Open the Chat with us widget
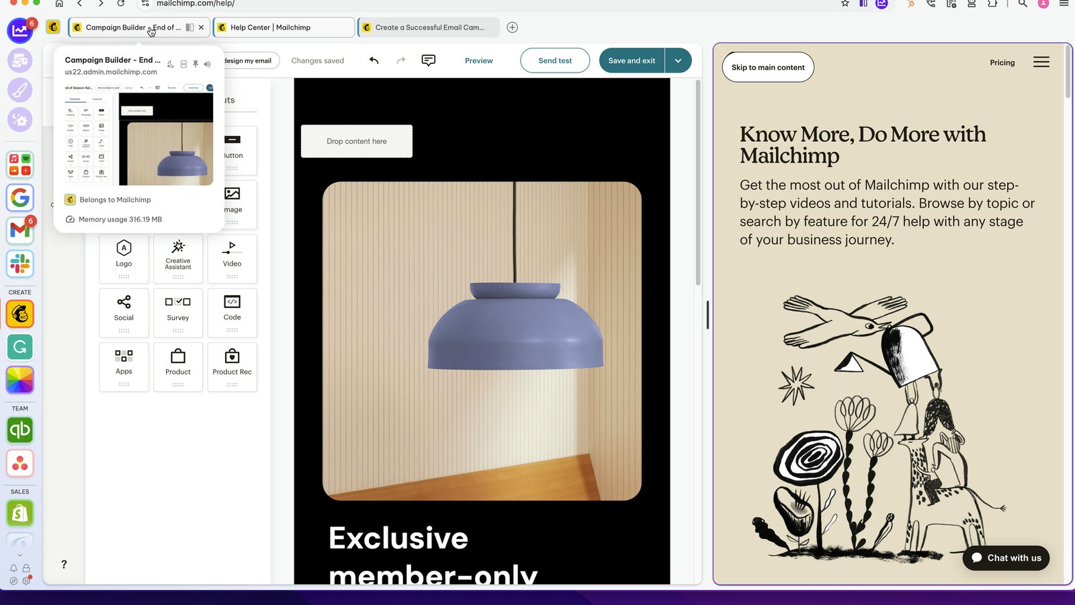The height and width of the screenshot is (605, 1075). click(1006, 558)
